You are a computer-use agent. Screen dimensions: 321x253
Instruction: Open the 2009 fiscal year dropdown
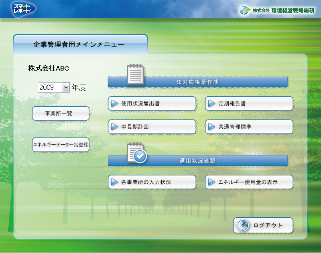(54, 87)
